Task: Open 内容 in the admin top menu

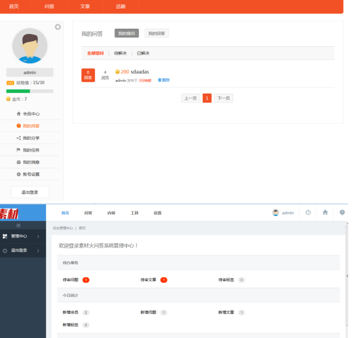Action: click(111, 213)
